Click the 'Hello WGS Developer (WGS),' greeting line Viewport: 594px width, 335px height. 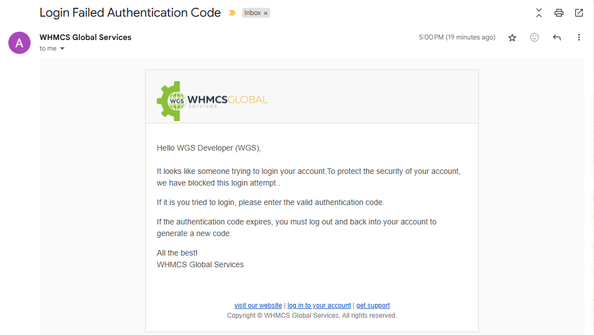(209, 148)
